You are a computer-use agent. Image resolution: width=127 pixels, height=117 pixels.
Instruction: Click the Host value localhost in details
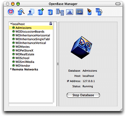88,76
